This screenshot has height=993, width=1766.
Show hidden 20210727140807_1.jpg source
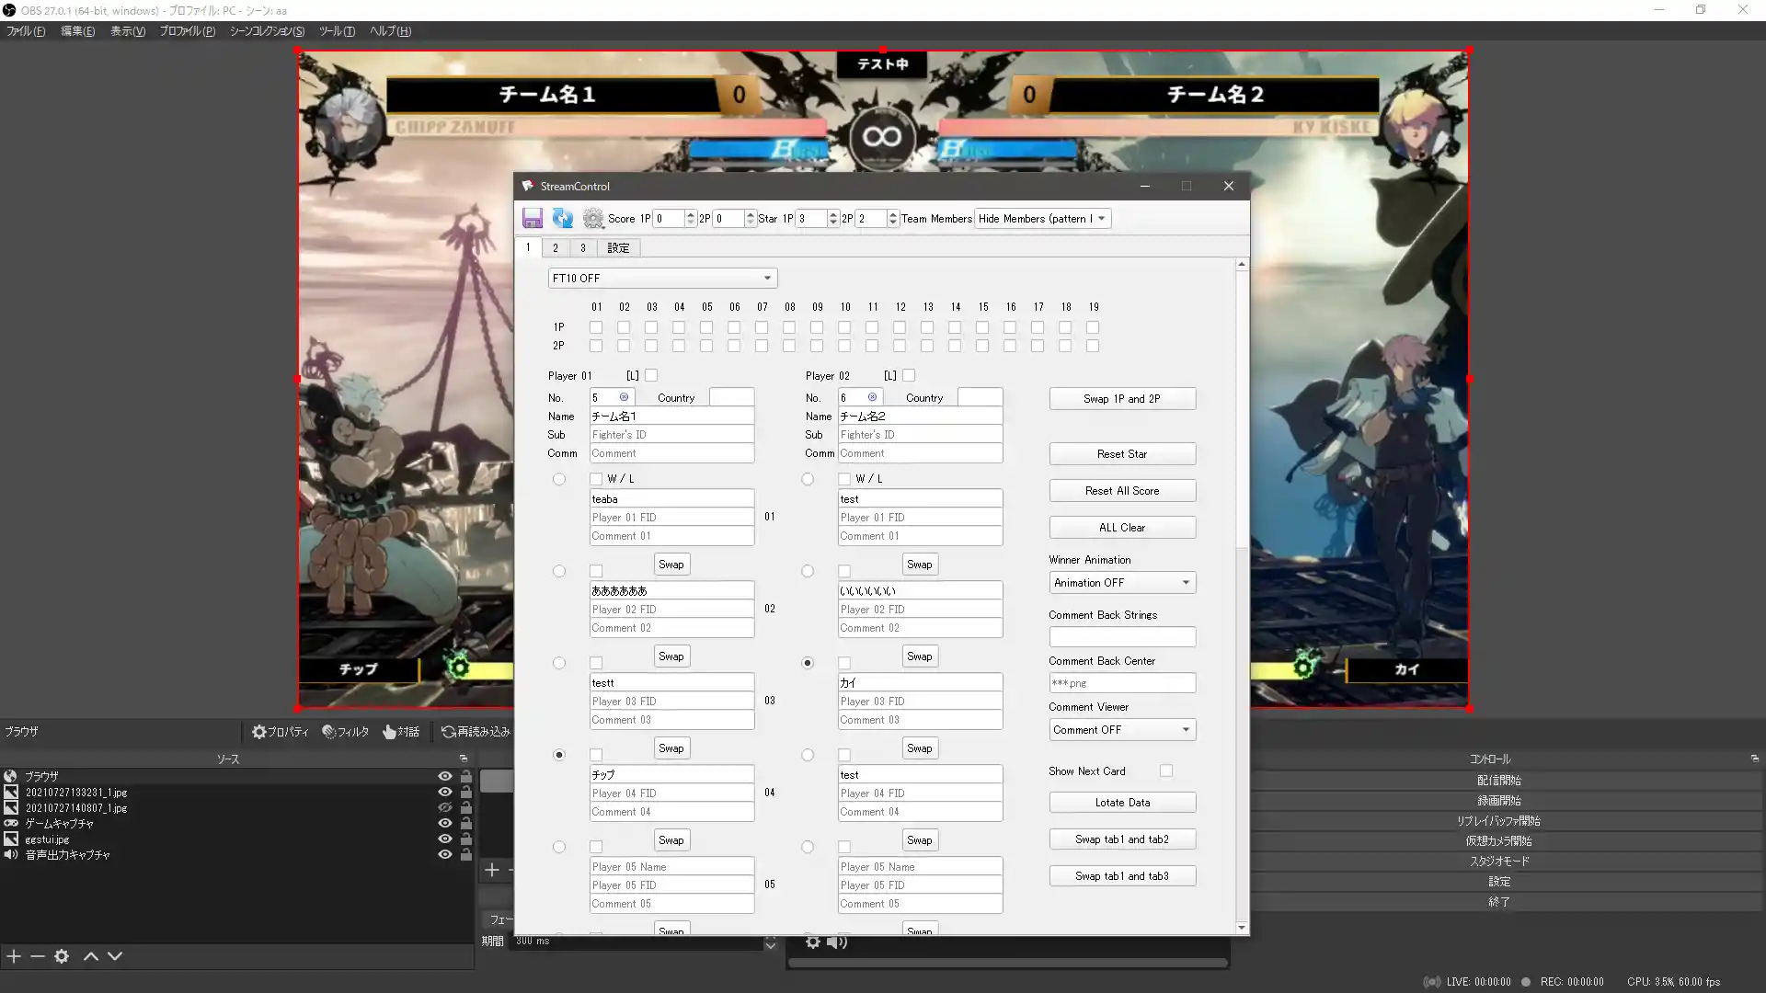coord(445,807)
